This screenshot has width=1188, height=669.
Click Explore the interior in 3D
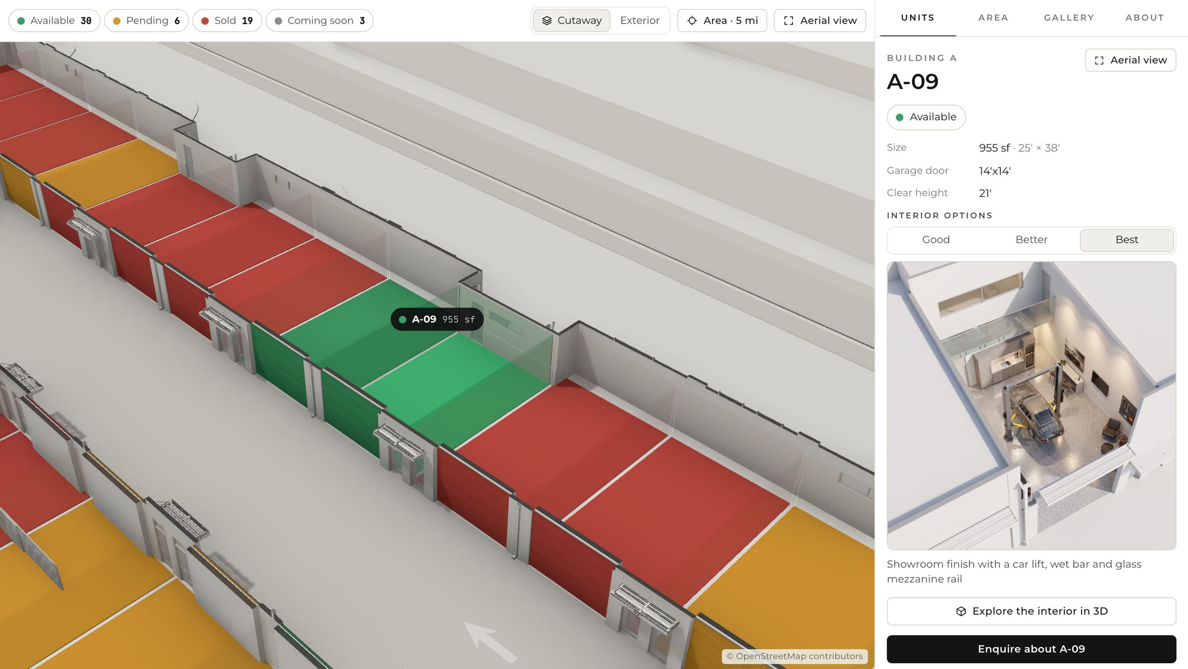pos(1031,611)
